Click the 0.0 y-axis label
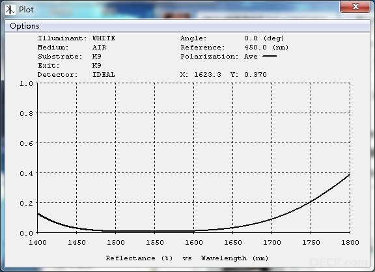The height and width of the screenshot is (272, 375). pyautogui.click(x=26, y=233)
